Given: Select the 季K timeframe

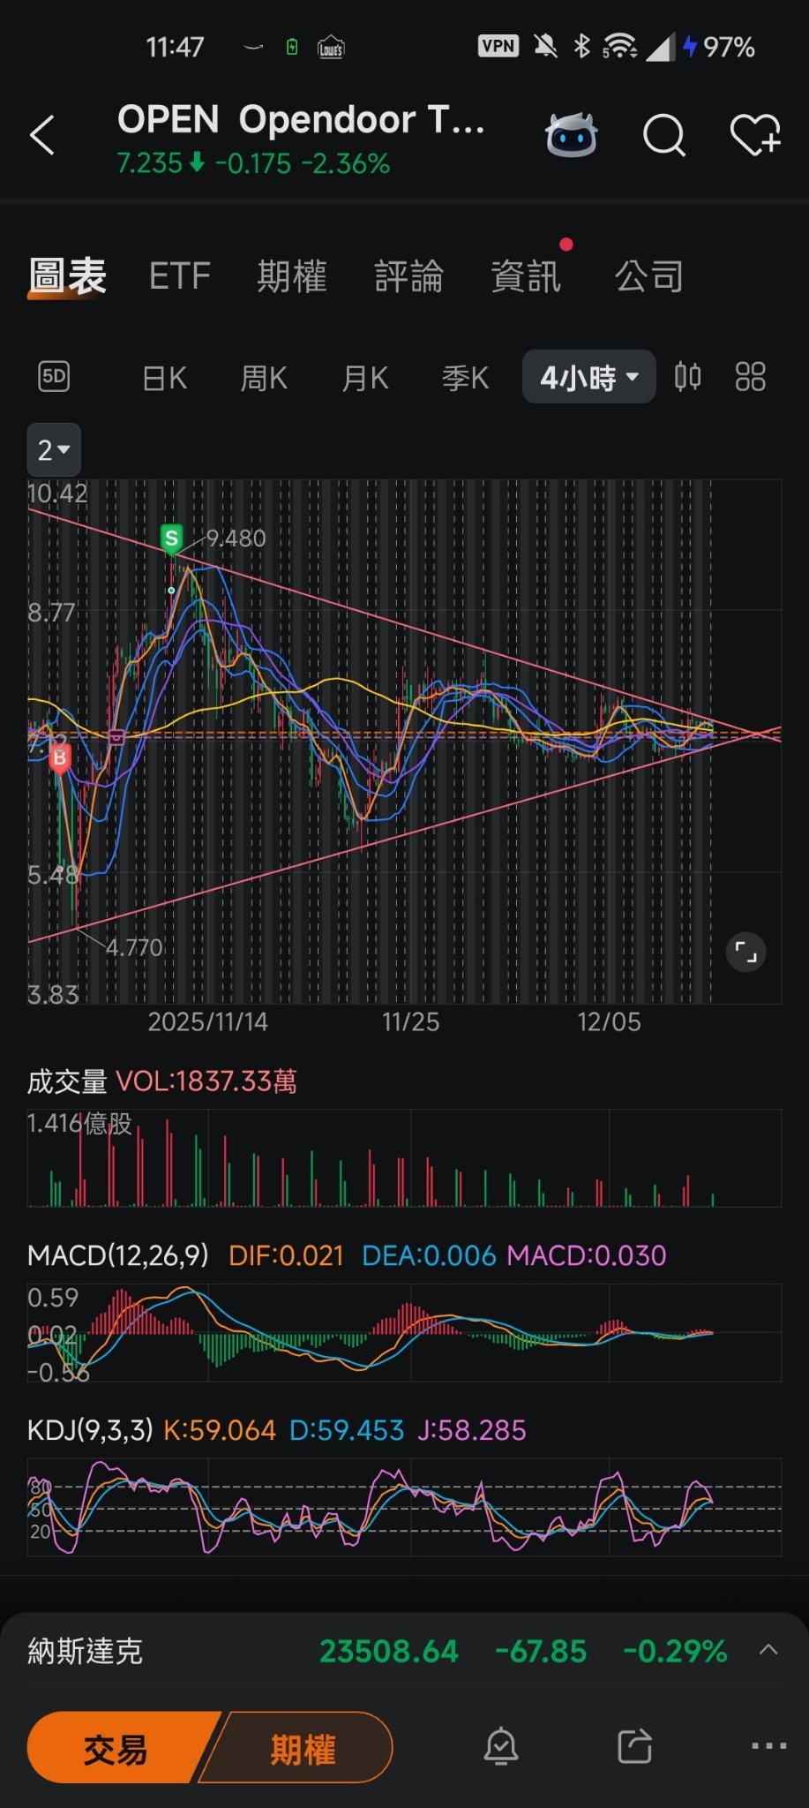Looking at the screenshot, I should tap(465, 378).
